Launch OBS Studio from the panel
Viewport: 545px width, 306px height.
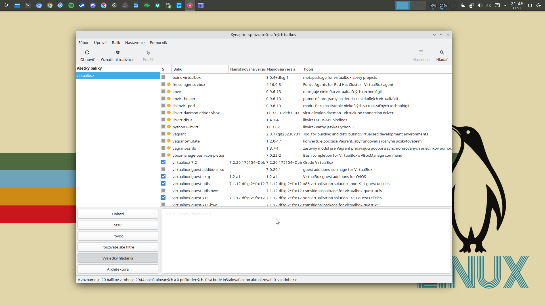coord(114,5)
